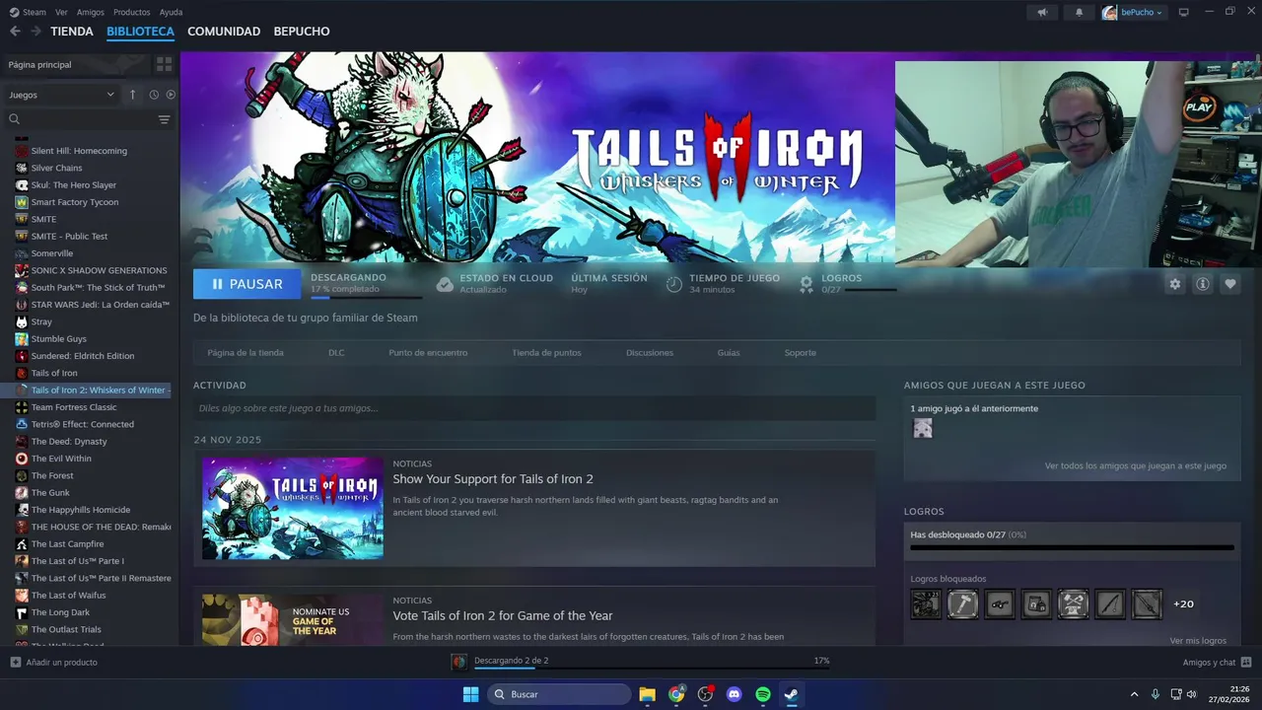
Task: Click the TIEMPO DE JUEGO clock icon
Action: click(674, 284)
